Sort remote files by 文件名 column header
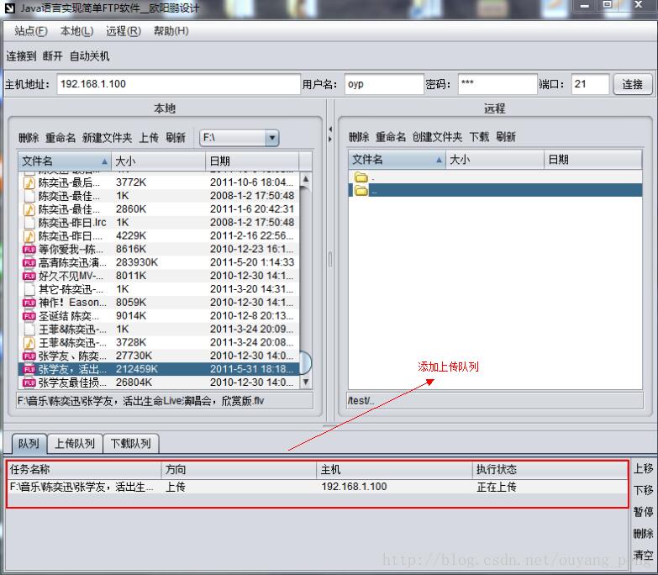This screenshot has height=575, width=658. (x=395, y=160)
